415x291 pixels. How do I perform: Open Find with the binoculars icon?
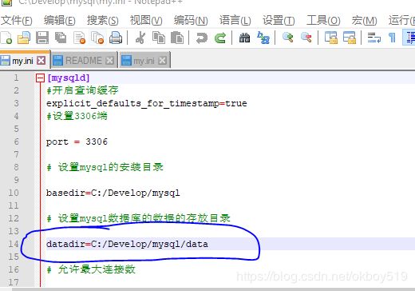click(x=244, y=38)
